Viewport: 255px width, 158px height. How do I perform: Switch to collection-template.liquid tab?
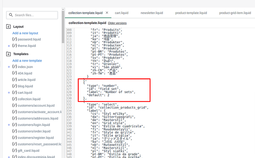85,13
